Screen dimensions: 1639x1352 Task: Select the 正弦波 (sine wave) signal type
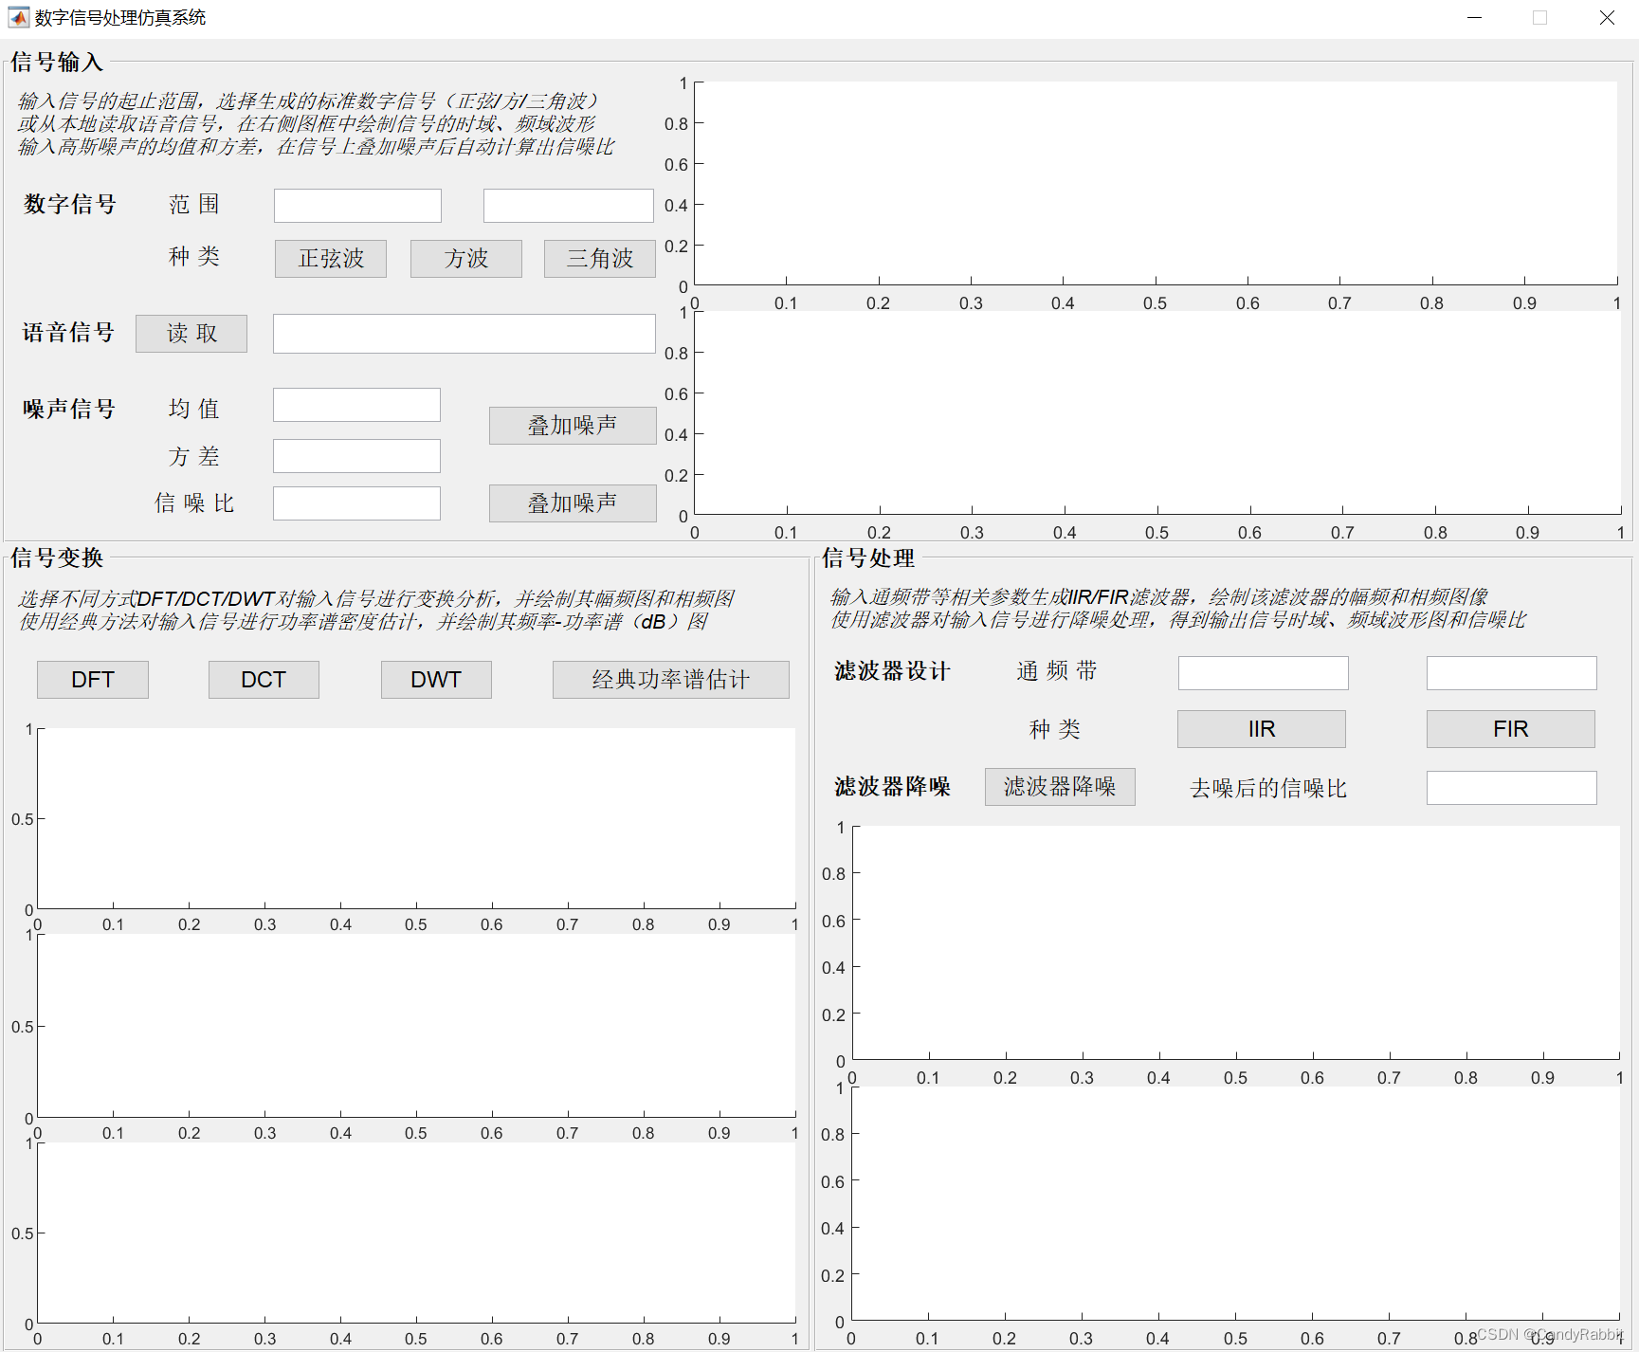(x=330, y=258)
